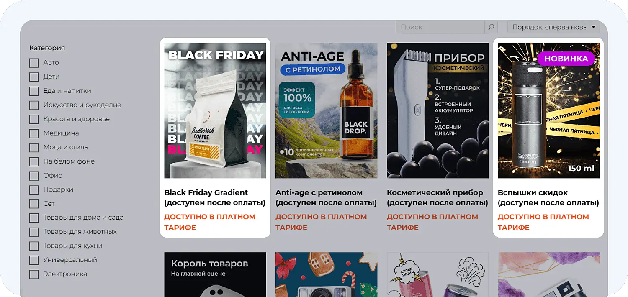Select the Красота и здоровье checkbox
The image size is (628, 297).
coord(34,119)
